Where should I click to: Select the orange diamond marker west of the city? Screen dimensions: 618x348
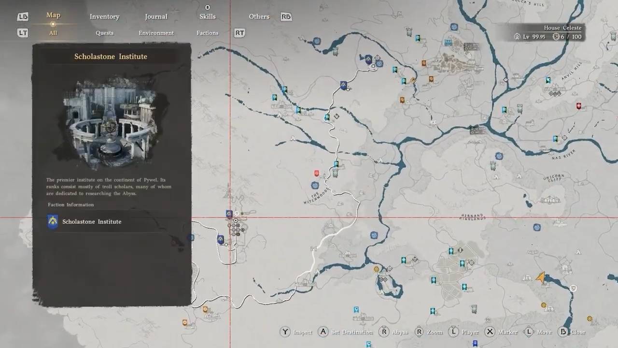point(412,80)
